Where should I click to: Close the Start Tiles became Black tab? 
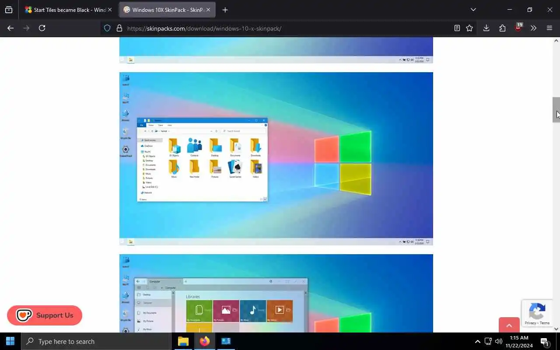click(x=110, y=10)
